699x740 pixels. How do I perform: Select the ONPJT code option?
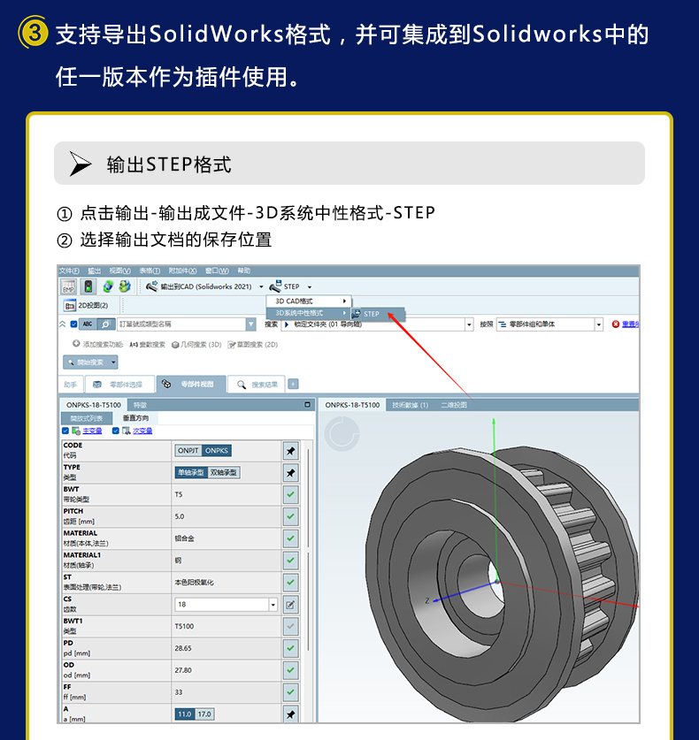pos(188,451)
